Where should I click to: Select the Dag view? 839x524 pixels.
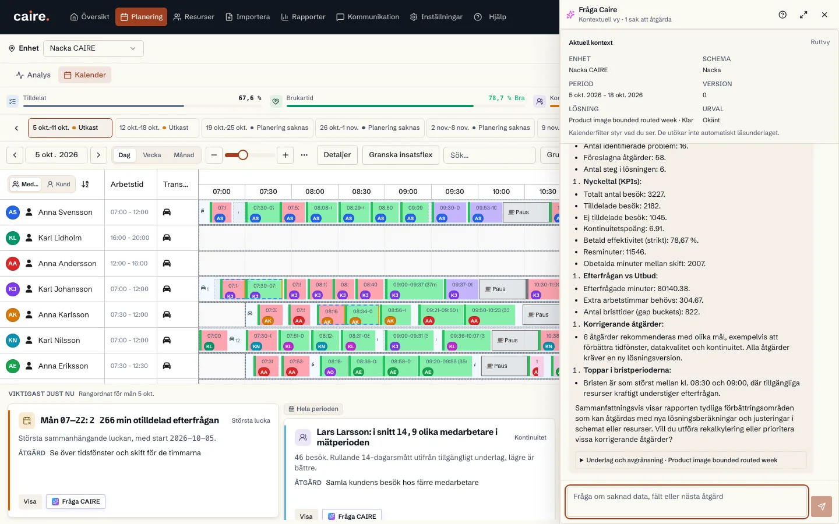pyautogui.click(x=125, y=155)
